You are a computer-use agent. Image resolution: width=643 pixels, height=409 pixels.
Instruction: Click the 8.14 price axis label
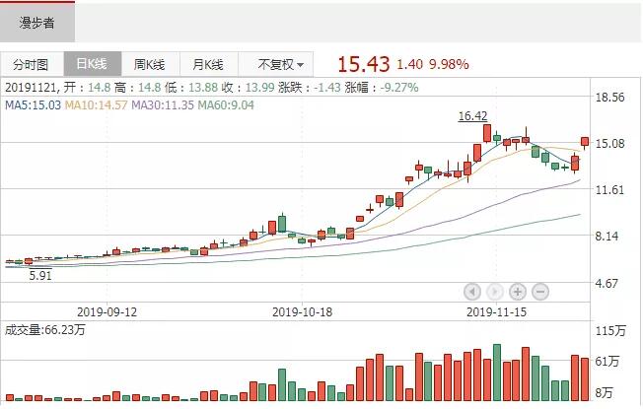tap(607, 237)
